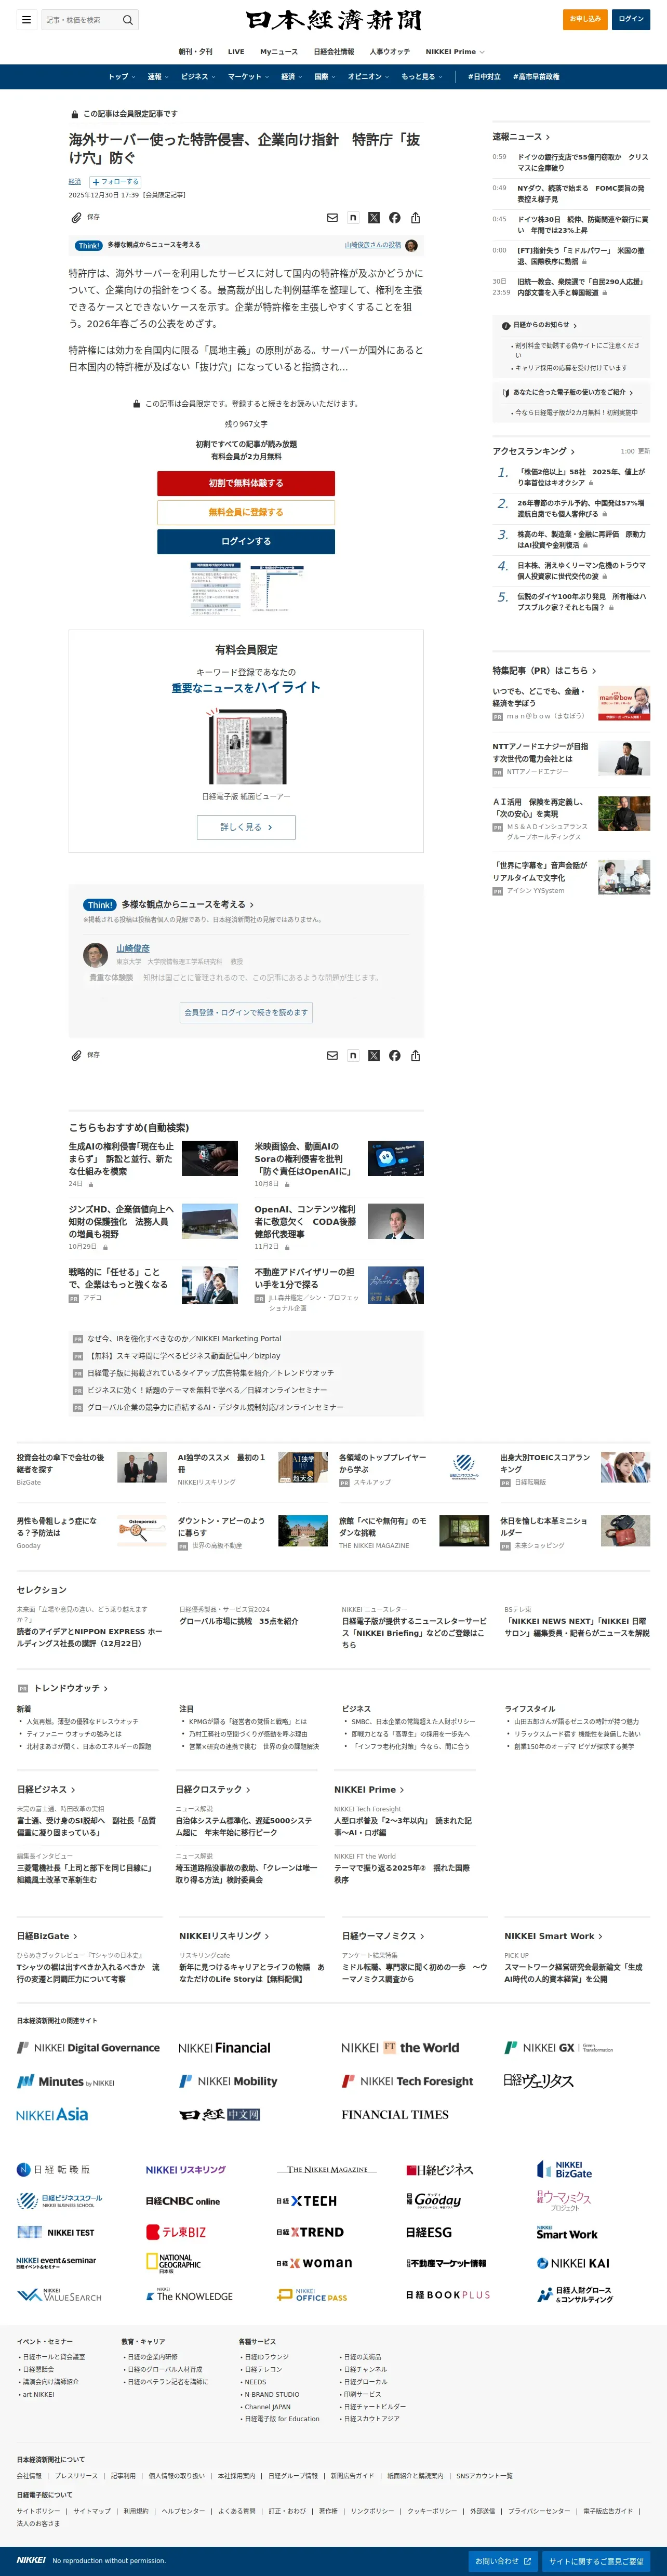Click the red 初割で無料体験する button
Image resolution: width=667 pixels, height=2576 pixels.
(246, 483)
